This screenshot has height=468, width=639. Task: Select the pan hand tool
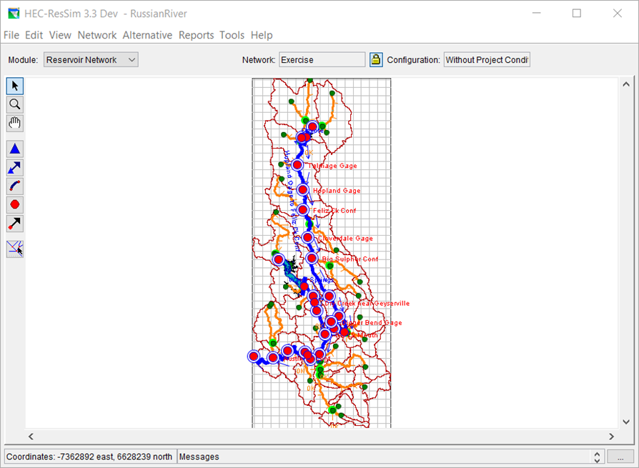[14, 123]
